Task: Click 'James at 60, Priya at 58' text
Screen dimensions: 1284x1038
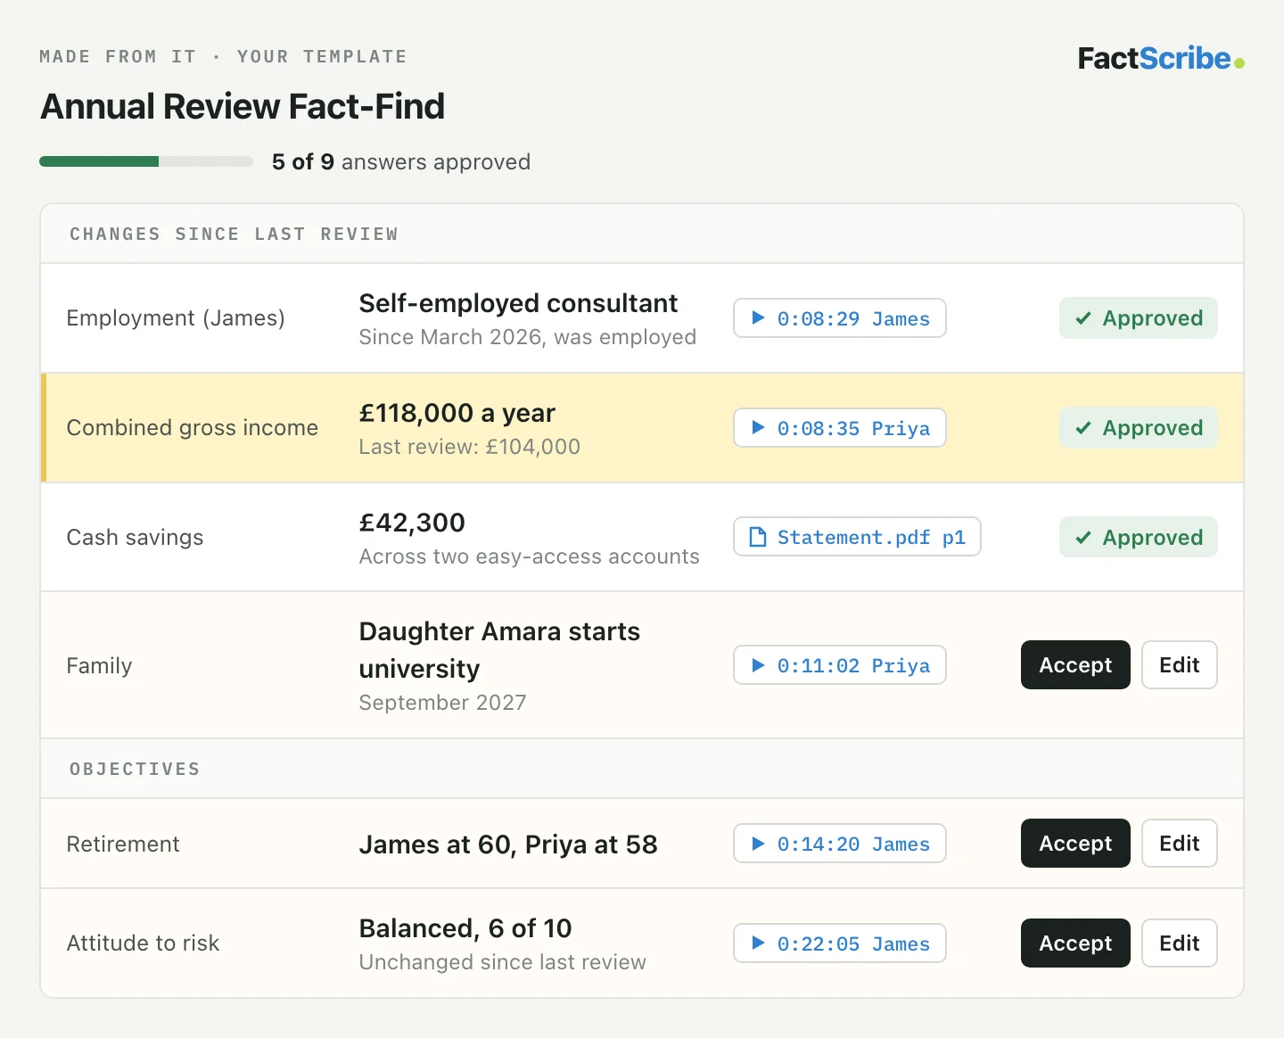Action: 508,844
